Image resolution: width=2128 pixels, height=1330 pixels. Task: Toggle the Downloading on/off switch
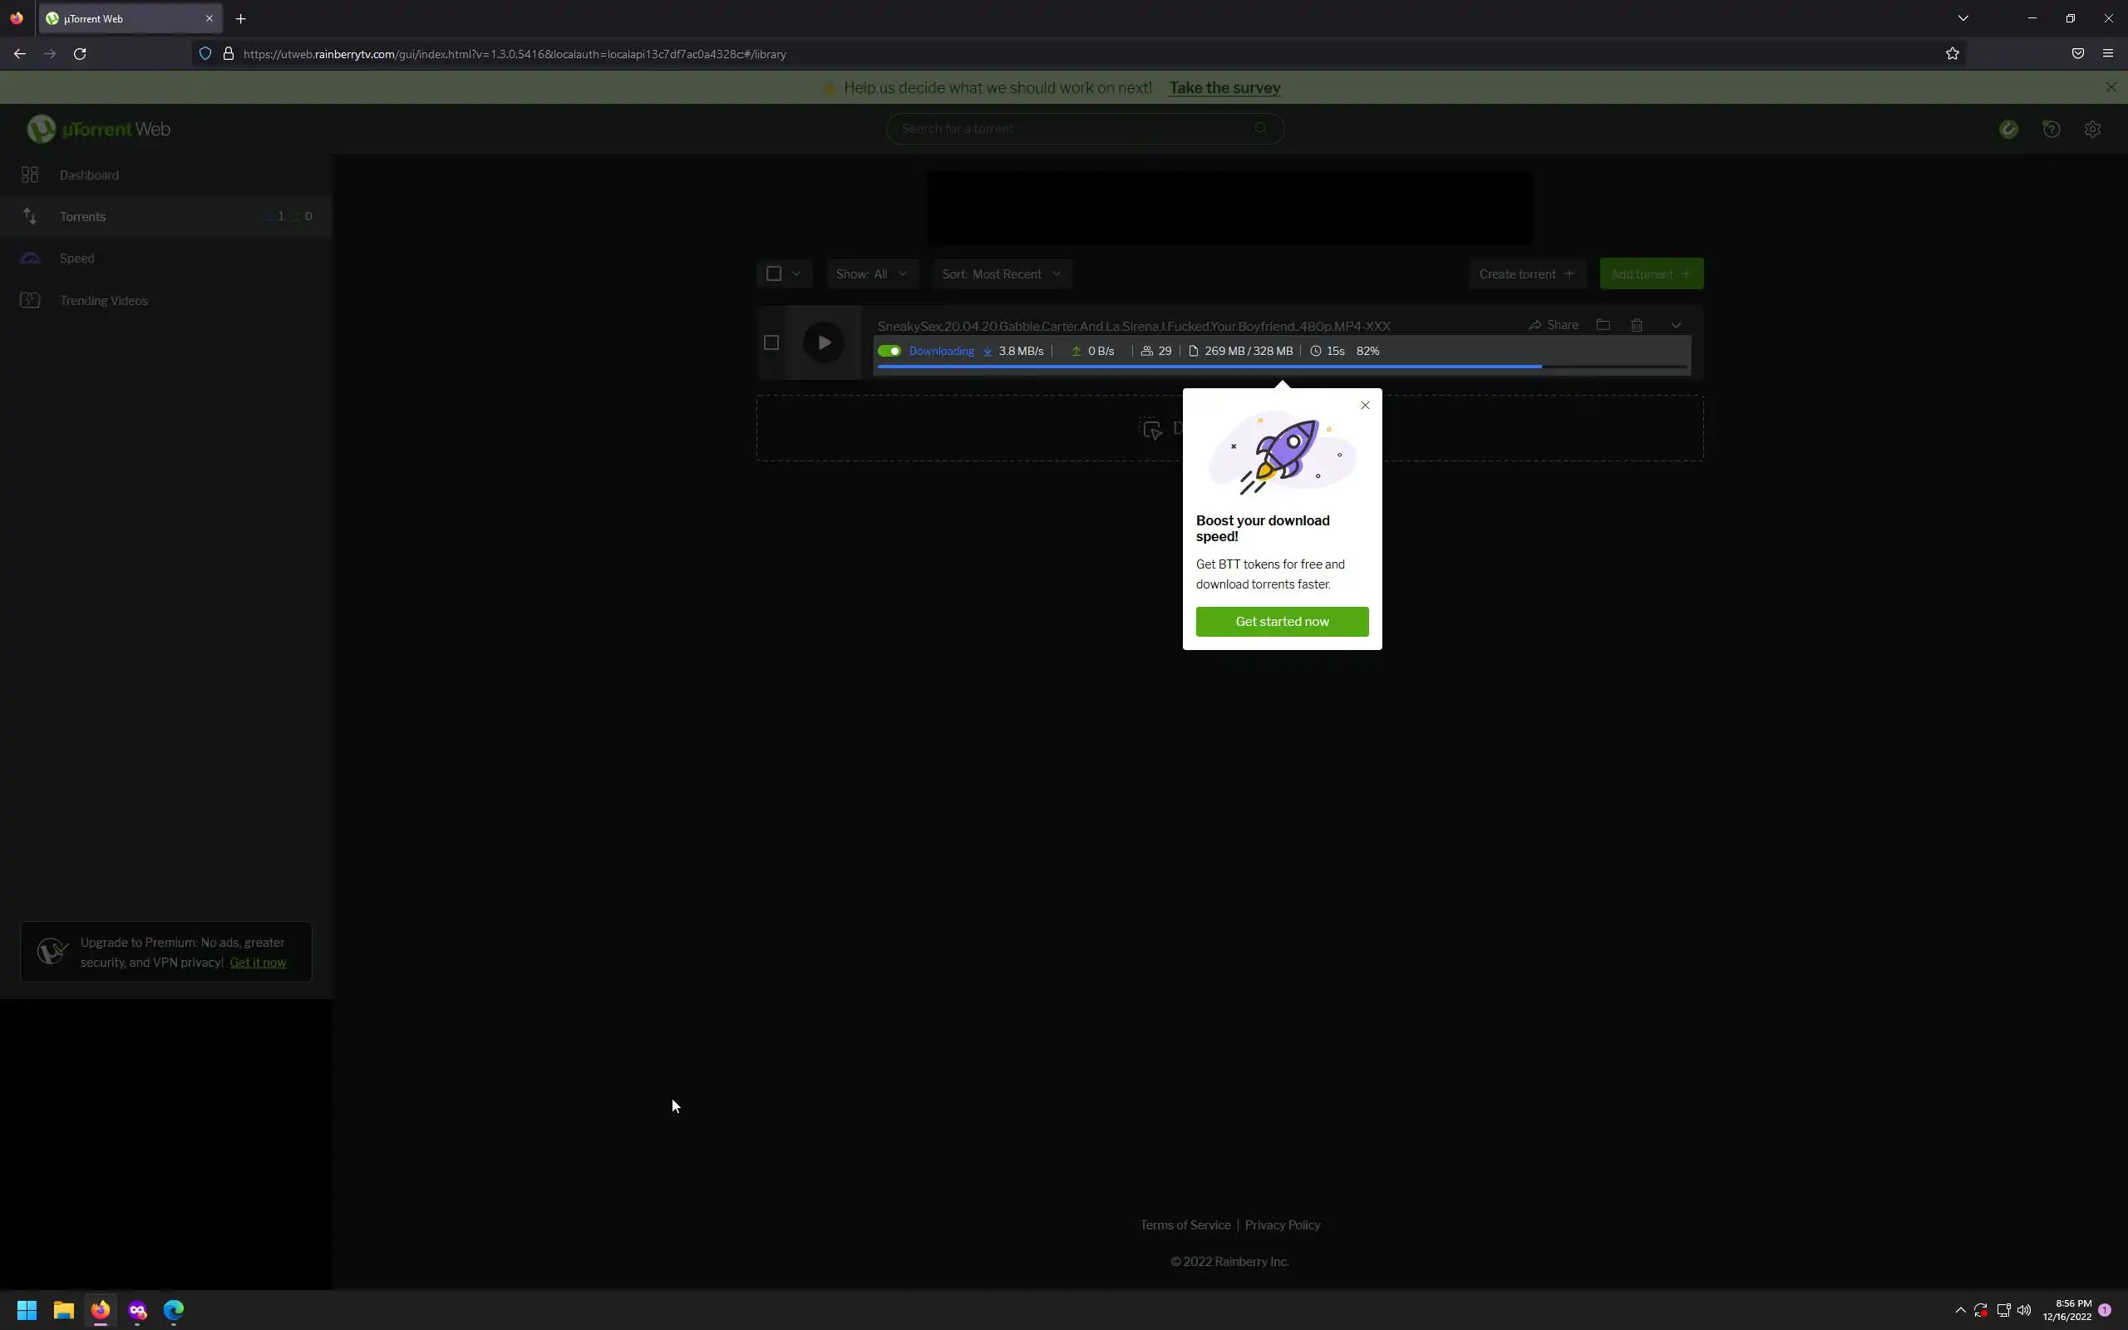tap(889, 351)
